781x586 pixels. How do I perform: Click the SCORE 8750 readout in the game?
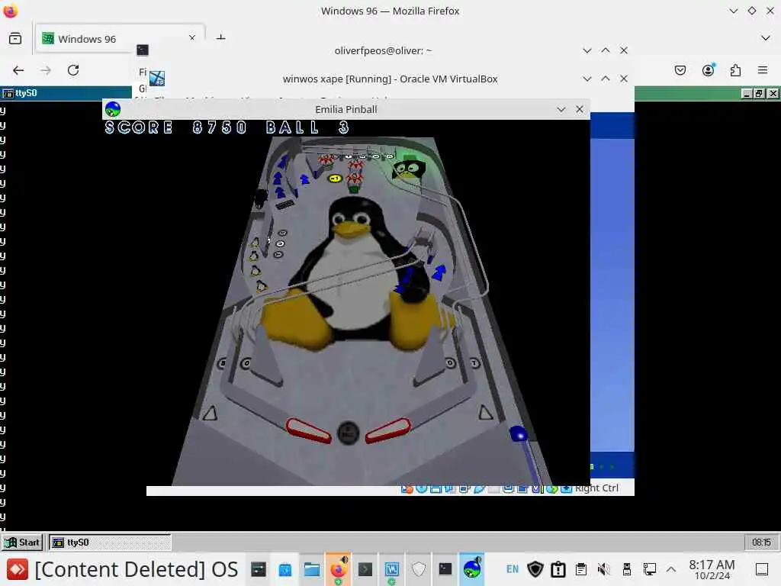point(176,127)
